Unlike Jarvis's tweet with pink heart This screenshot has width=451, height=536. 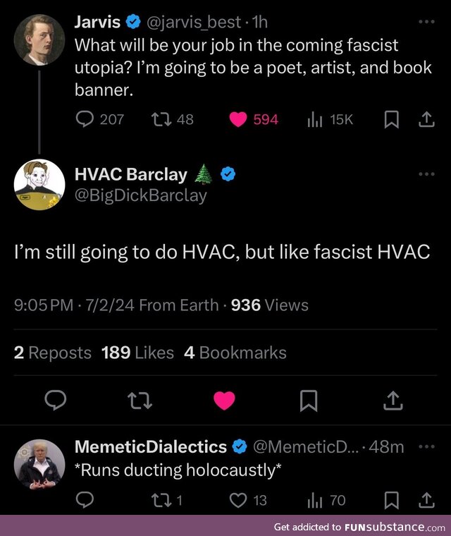click(240, 120)
